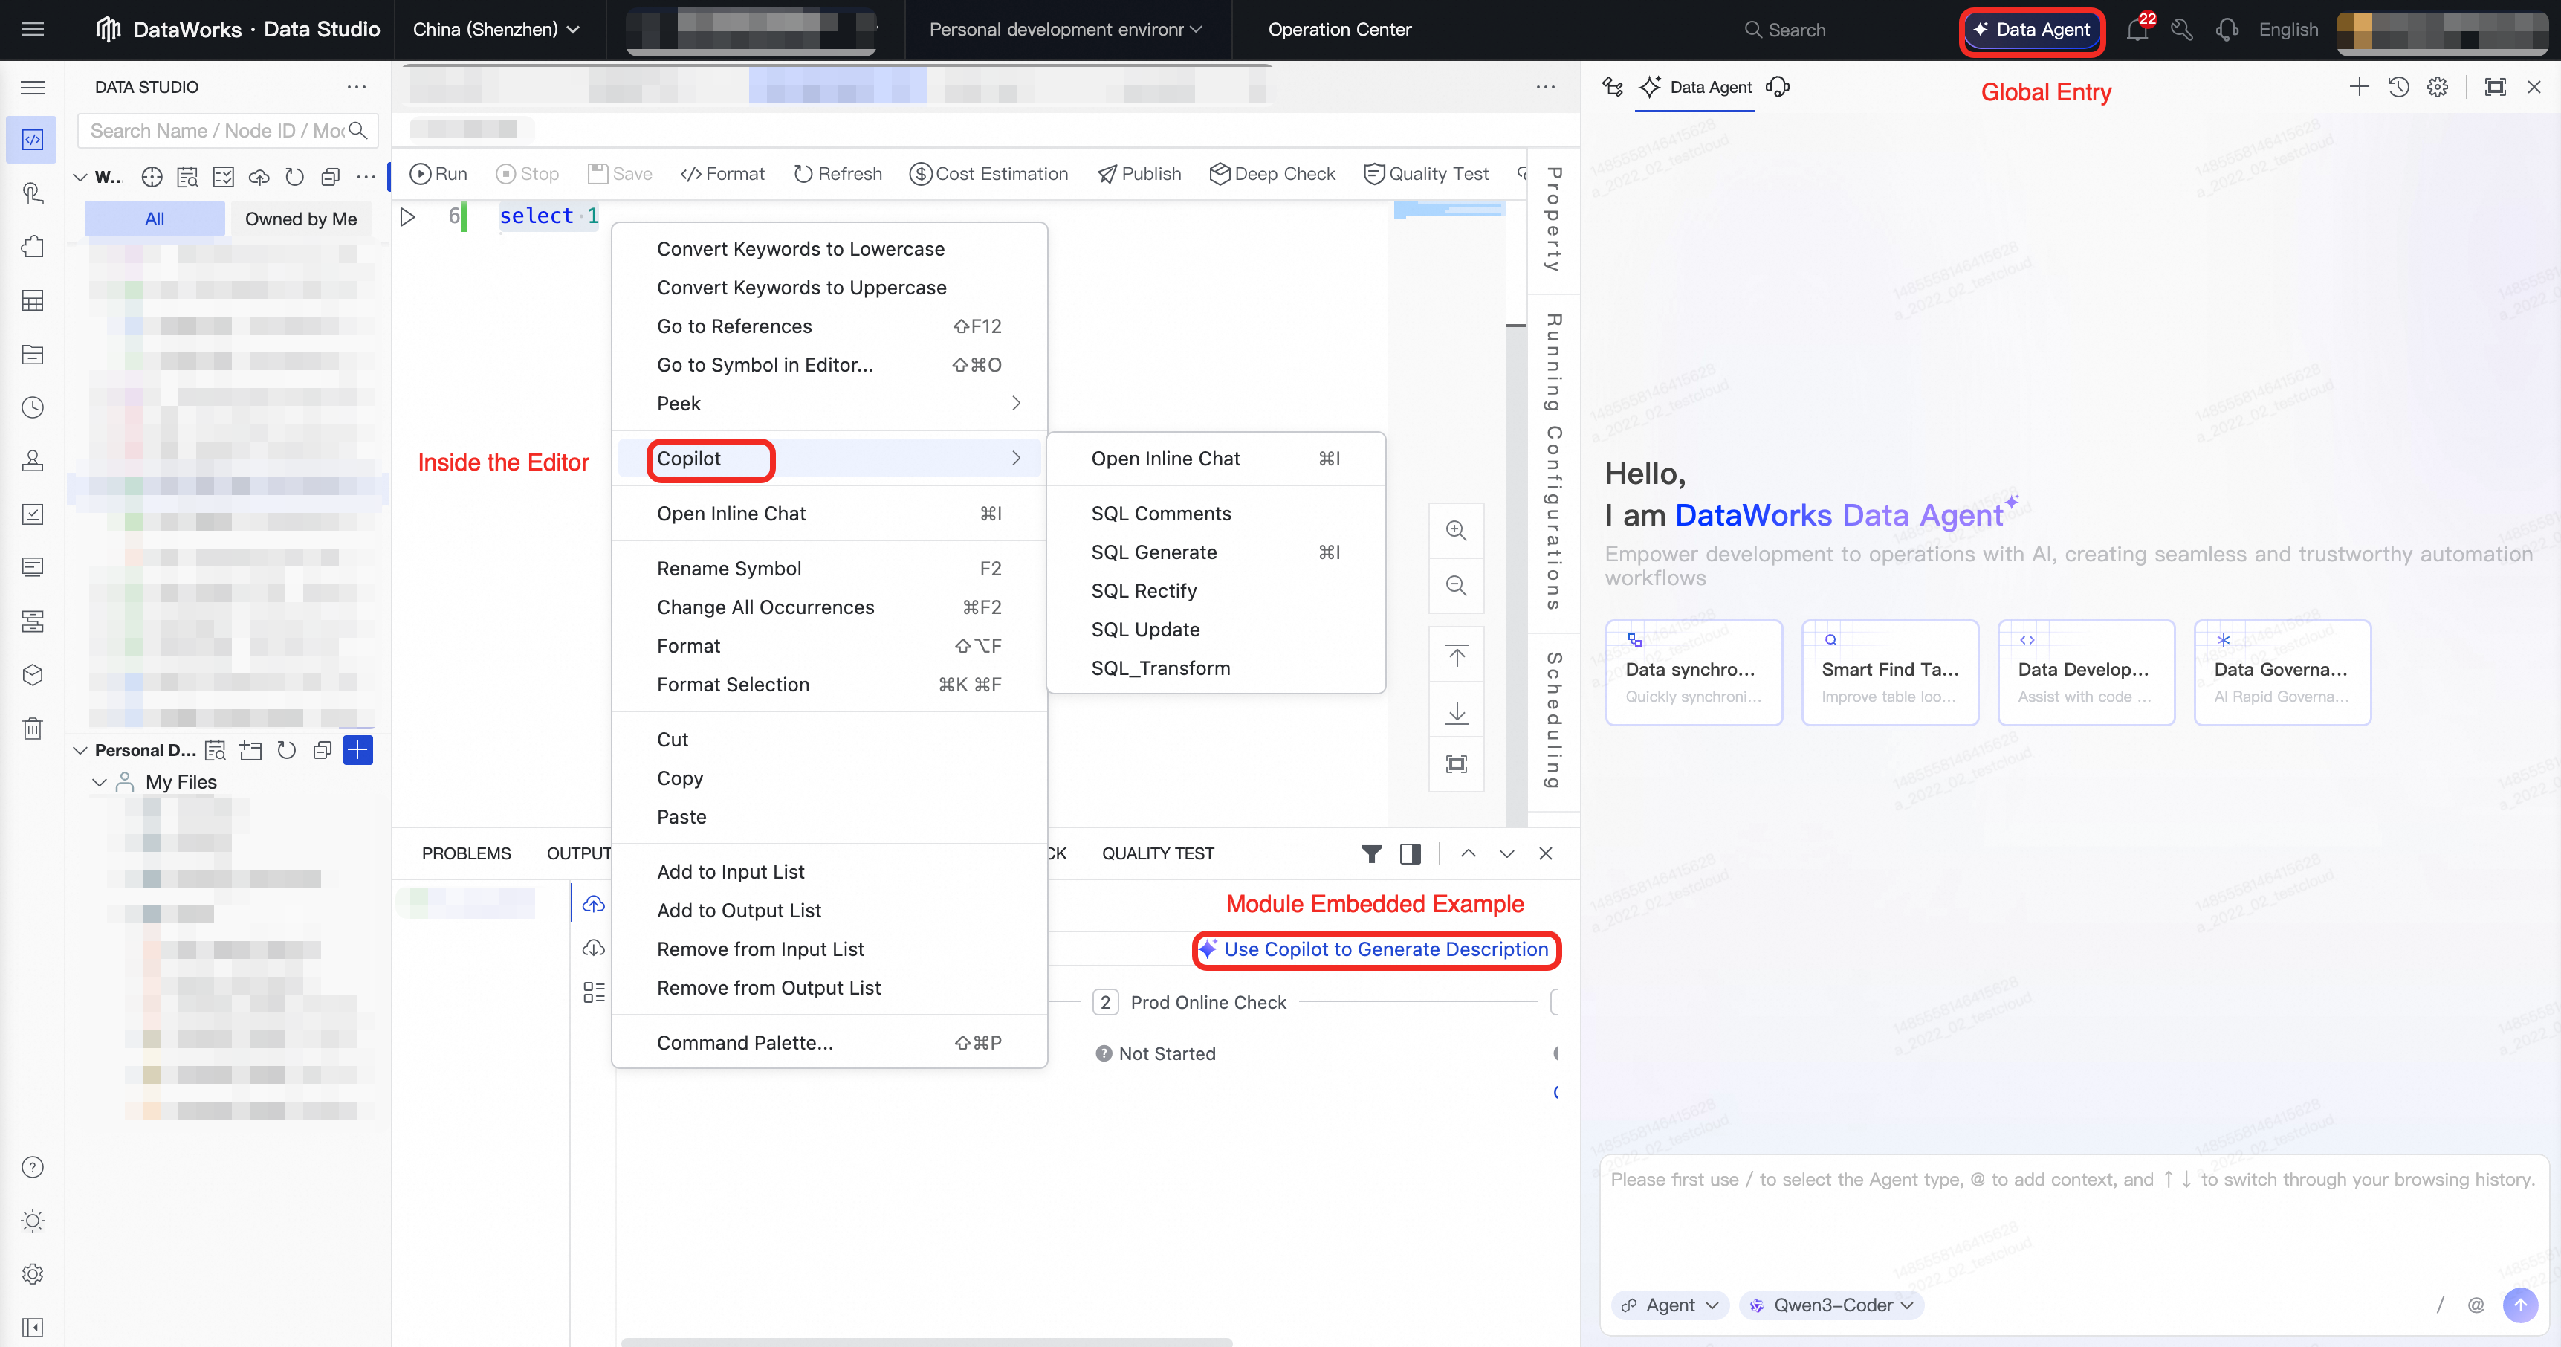Click Refresh in the editor toolbar
This screenshot has height=1347, width=2561.
click(x=838, y=174)
